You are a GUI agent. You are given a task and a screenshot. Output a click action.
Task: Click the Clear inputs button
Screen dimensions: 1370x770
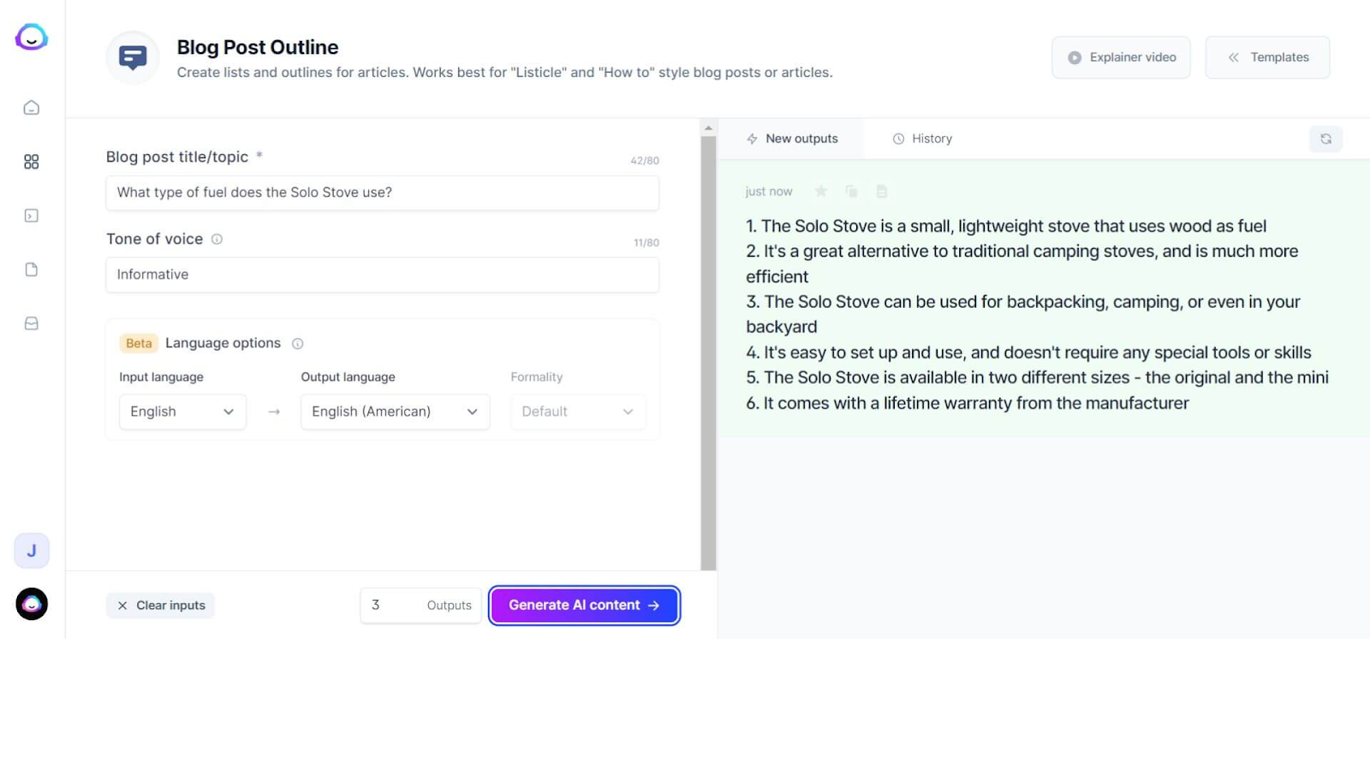click(161, 606)
